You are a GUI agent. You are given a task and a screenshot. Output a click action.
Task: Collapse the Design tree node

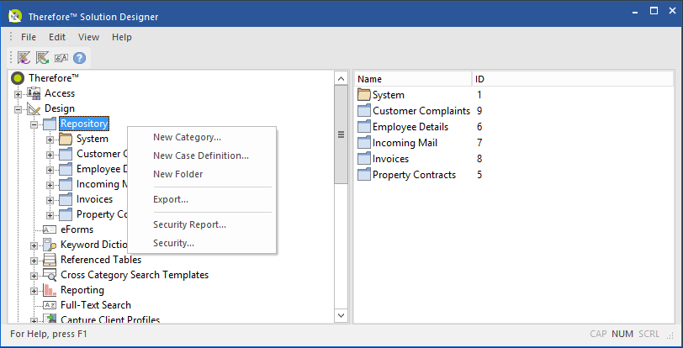[18, 109]
